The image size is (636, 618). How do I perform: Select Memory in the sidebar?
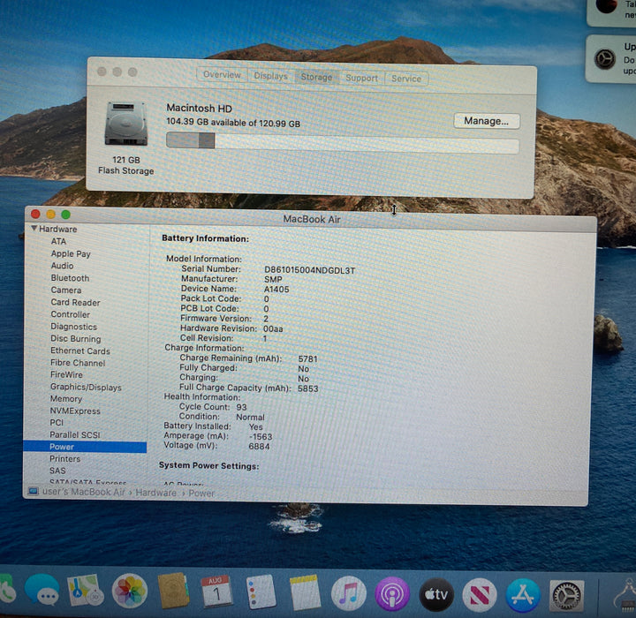[65, 399]
